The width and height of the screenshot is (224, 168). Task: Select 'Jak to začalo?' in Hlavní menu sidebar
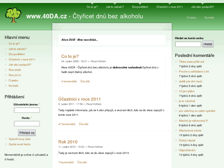18,49
